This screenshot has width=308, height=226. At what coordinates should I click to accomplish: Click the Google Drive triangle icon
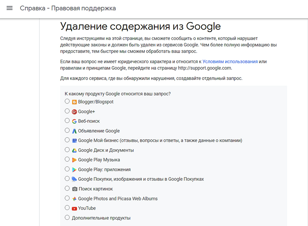[74, 150]
